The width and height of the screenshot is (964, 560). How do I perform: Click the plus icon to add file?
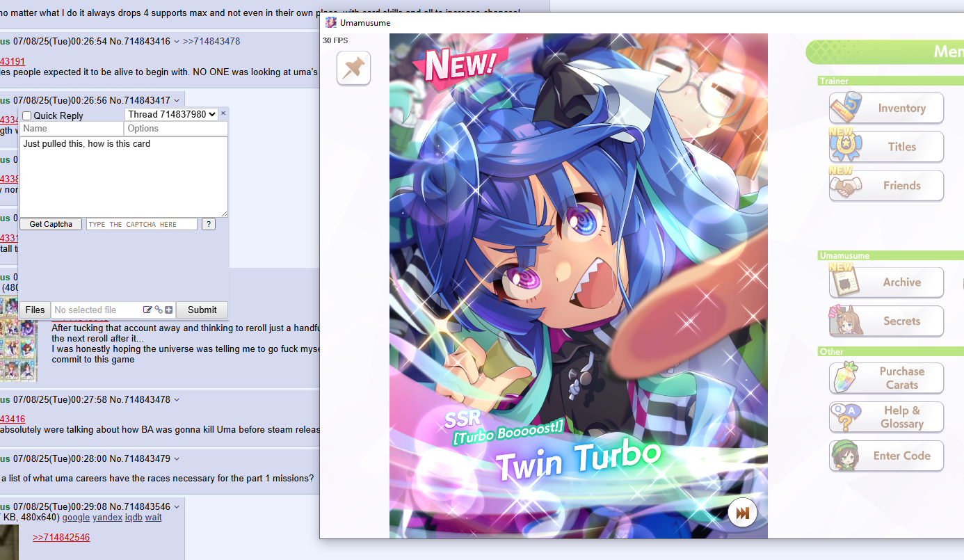click(169, 310)
